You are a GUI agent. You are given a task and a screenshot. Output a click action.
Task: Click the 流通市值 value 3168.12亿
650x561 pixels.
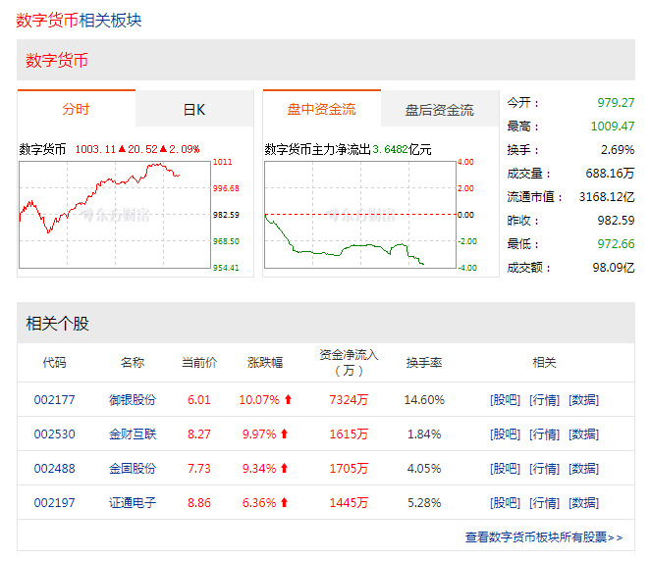click(607, 197)
